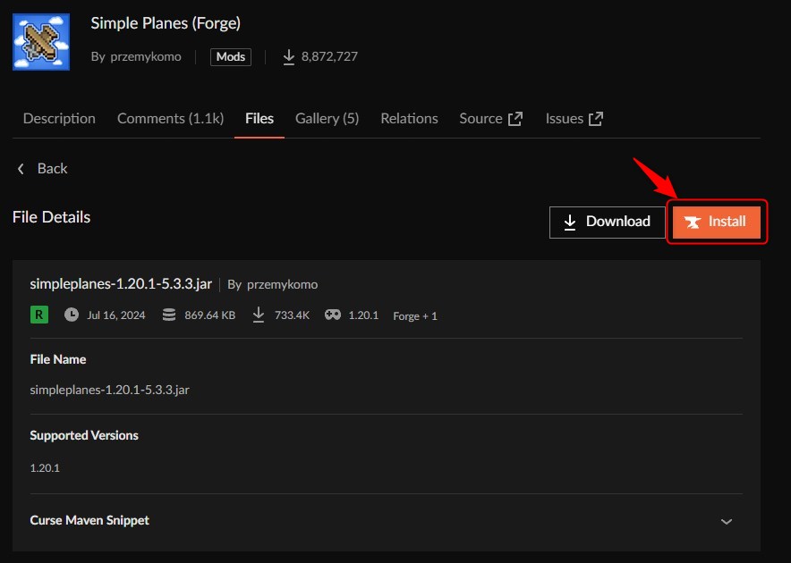The height and width of the screenshot is (563, 791).
Task: Switch to the Relations tab
Action: 409,119
